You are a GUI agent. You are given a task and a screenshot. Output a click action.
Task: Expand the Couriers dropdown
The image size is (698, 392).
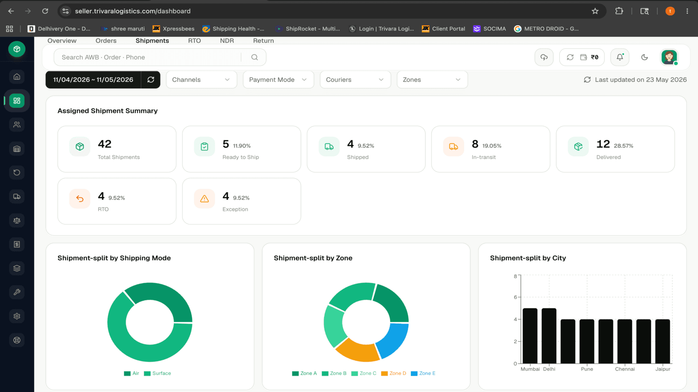(355, 80)
